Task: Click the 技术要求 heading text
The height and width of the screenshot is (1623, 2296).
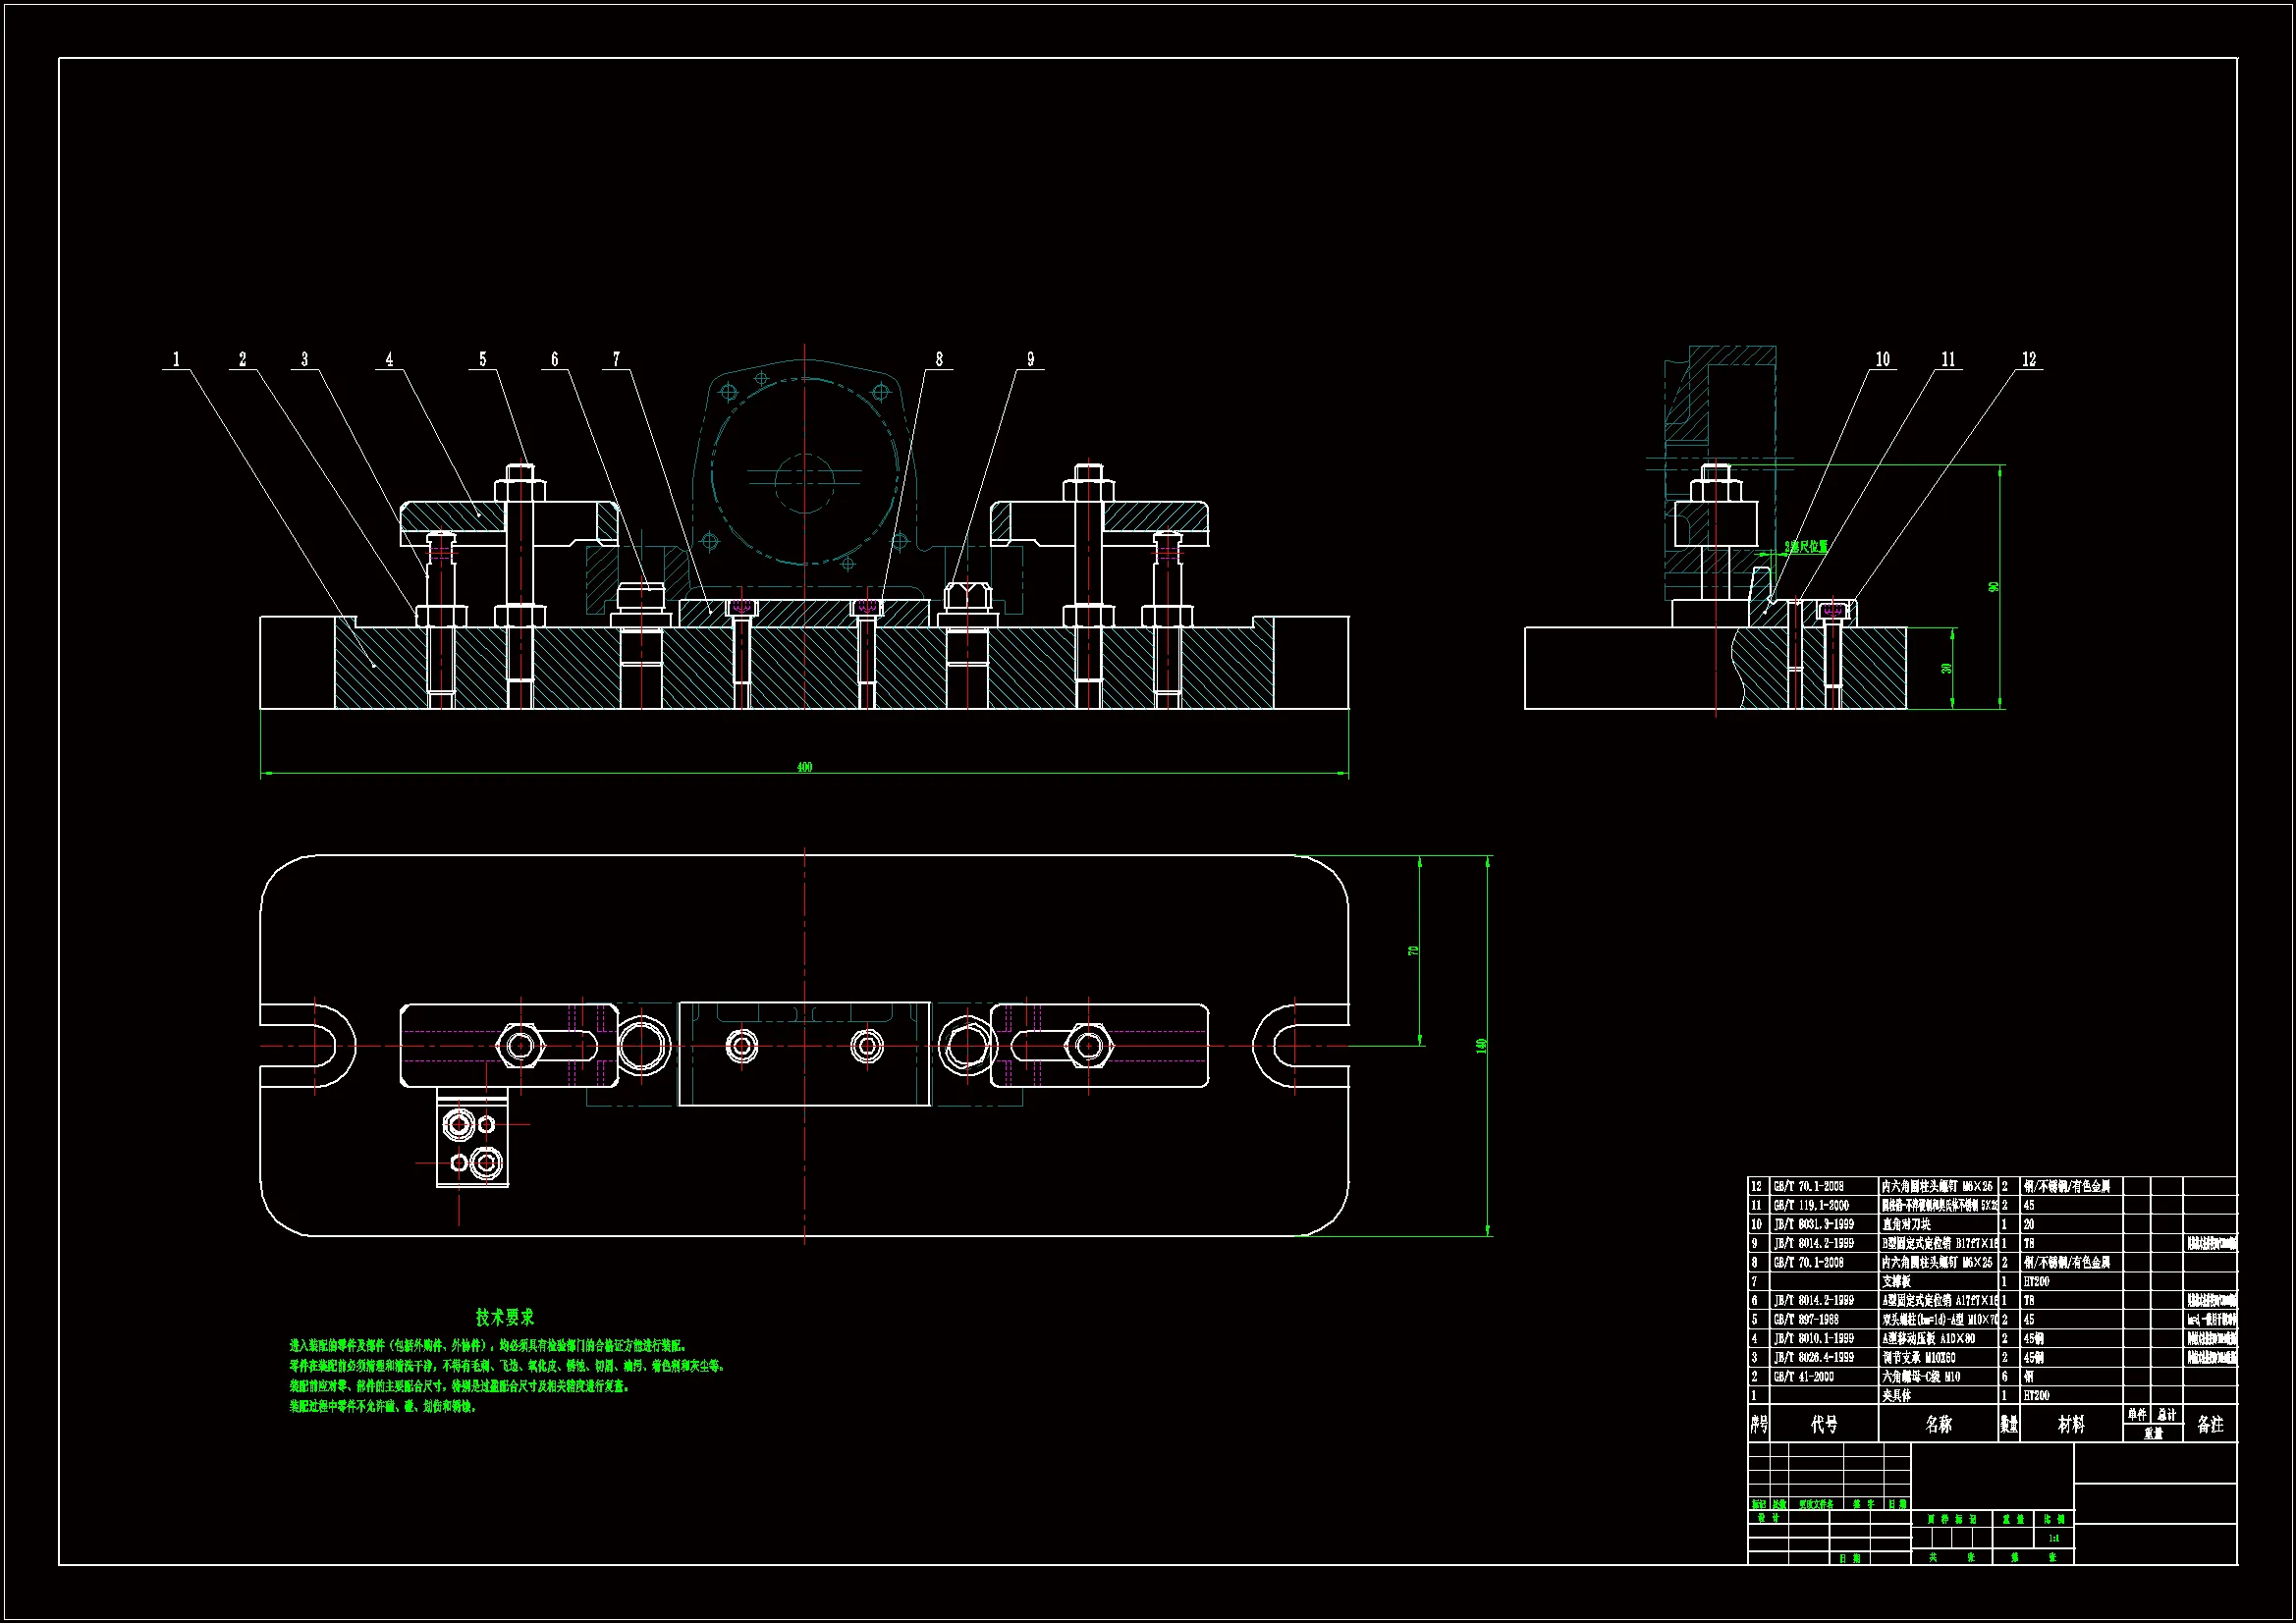Action: pyautogui.click(x=505, y=1317)
